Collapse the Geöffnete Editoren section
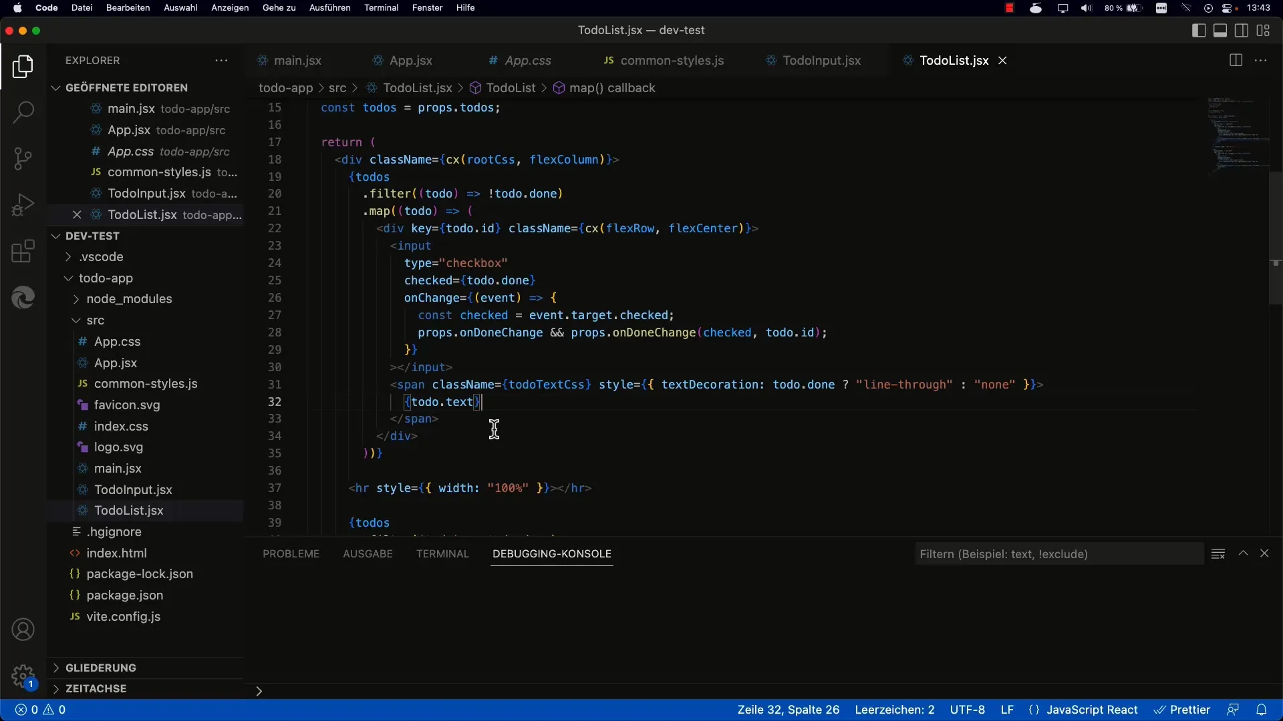 pos(126,87)
